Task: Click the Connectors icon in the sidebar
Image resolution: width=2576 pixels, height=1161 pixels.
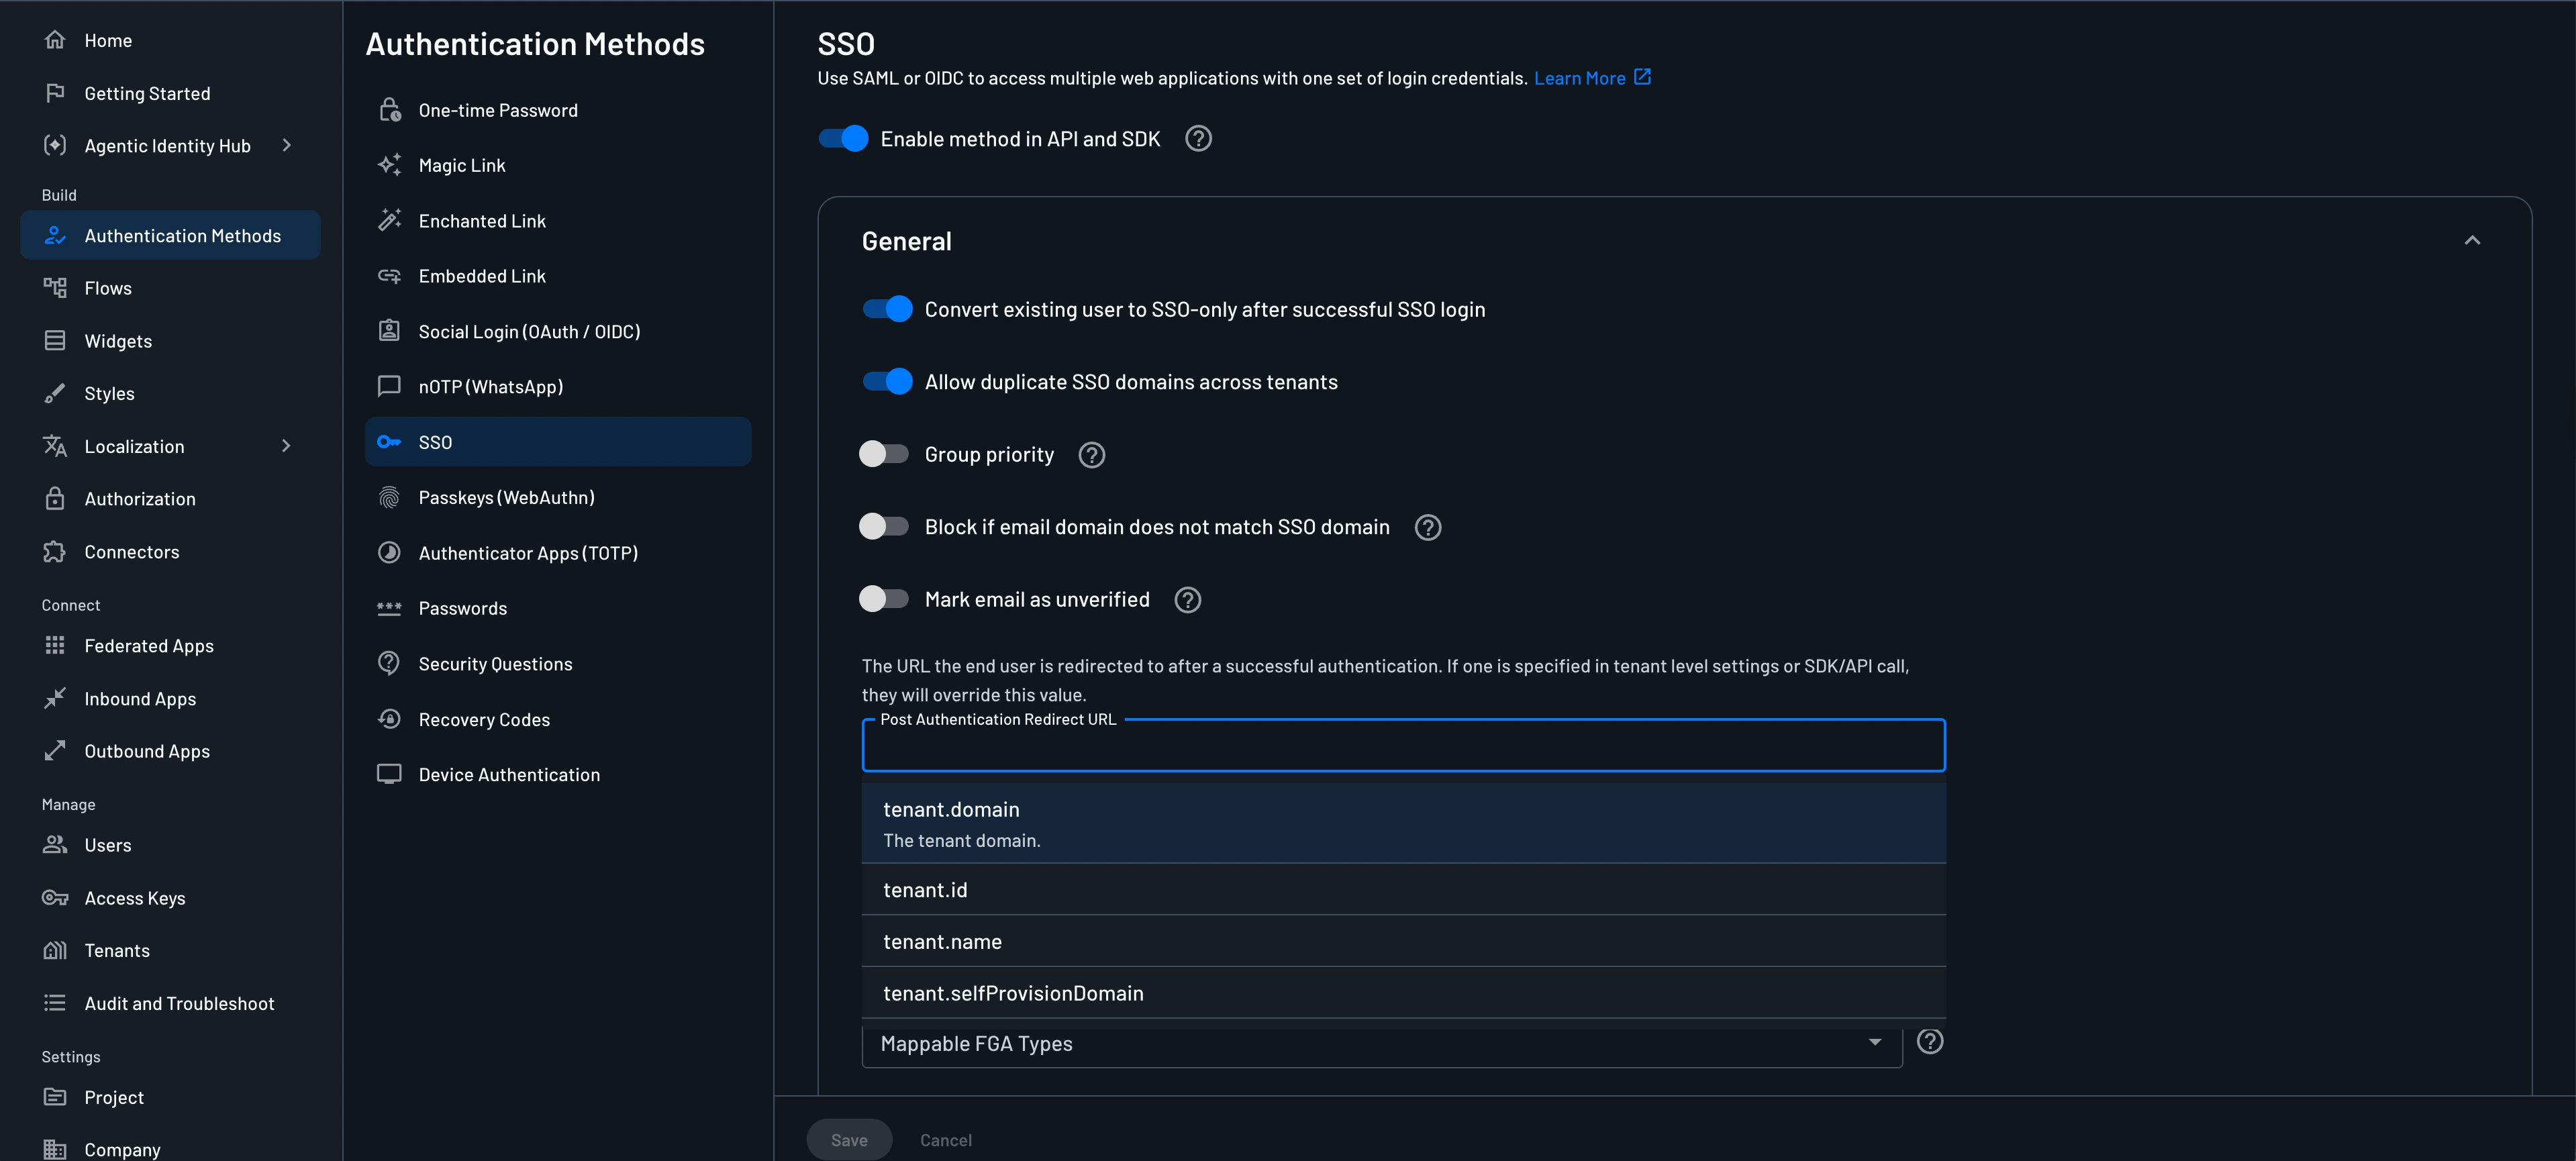Action: (x=56, y=551)
